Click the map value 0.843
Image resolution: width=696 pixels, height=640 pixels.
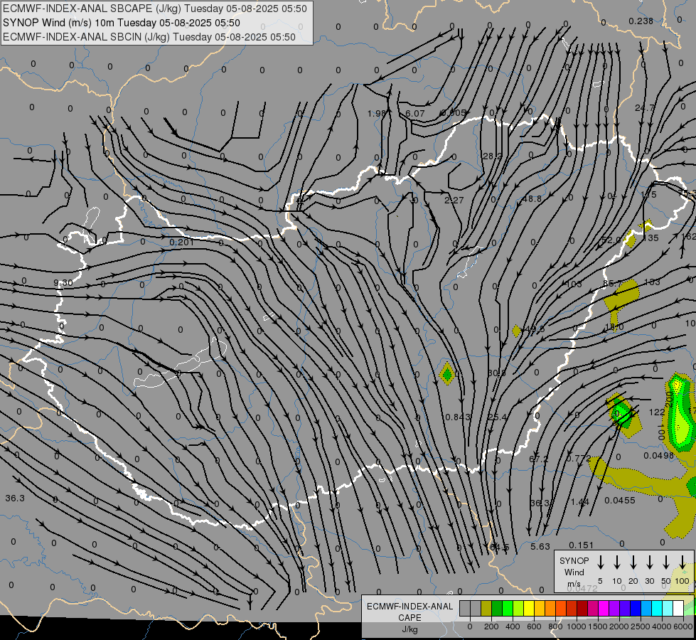pos(456,417)
